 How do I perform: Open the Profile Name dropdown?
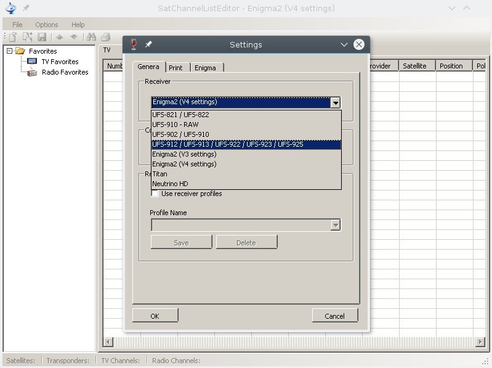[x=335, y=226]
